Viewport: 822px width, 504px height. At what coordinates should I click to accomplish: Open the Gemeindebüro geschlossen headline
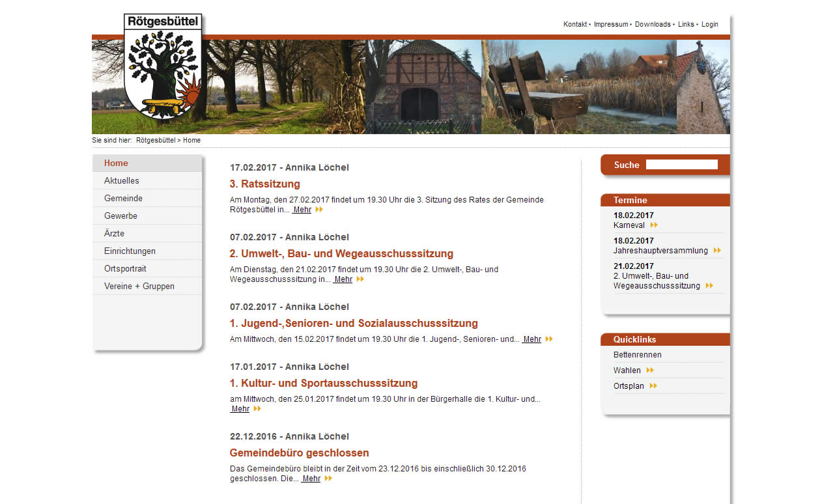pyautogui.click(x=300, y=453)
